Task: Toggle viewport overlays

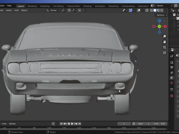Action: point(139,10)
